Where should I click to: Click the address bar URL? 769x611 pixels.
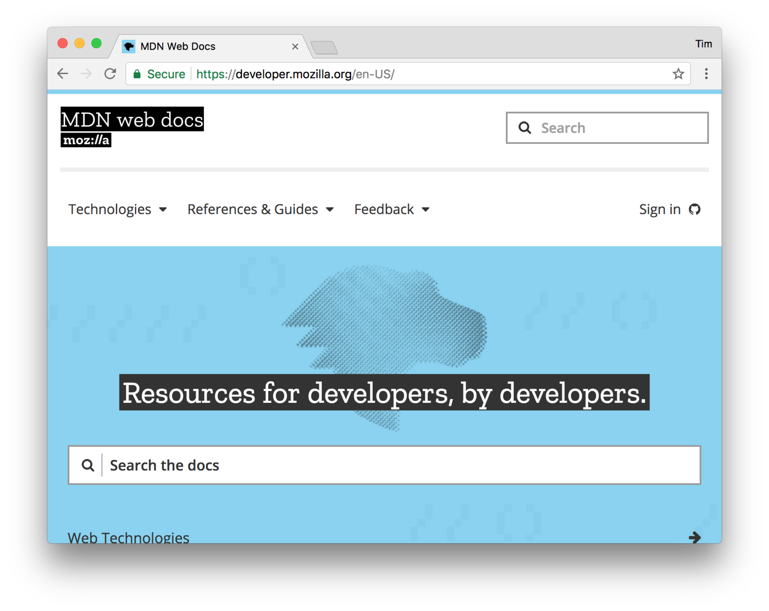(x=295, y=74)
